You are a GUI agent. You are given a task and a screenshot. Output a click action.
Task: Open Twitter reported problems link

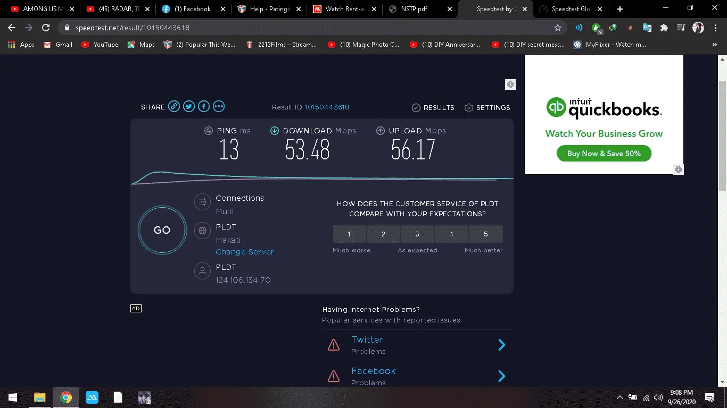367,339
